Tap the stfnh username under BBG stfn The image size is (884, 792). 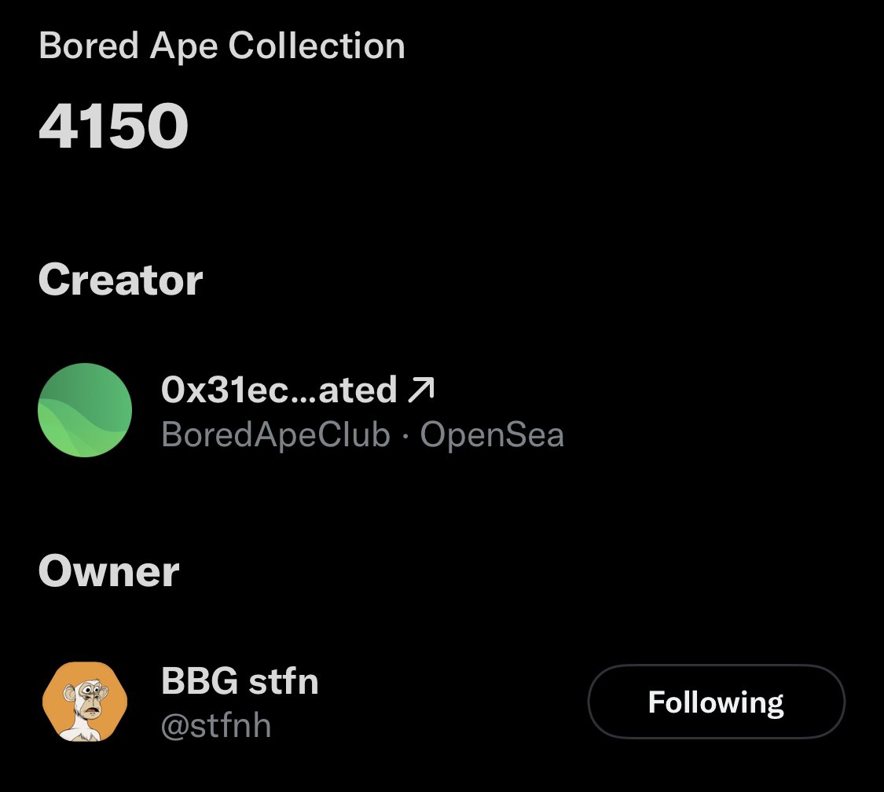pos(216,725)
